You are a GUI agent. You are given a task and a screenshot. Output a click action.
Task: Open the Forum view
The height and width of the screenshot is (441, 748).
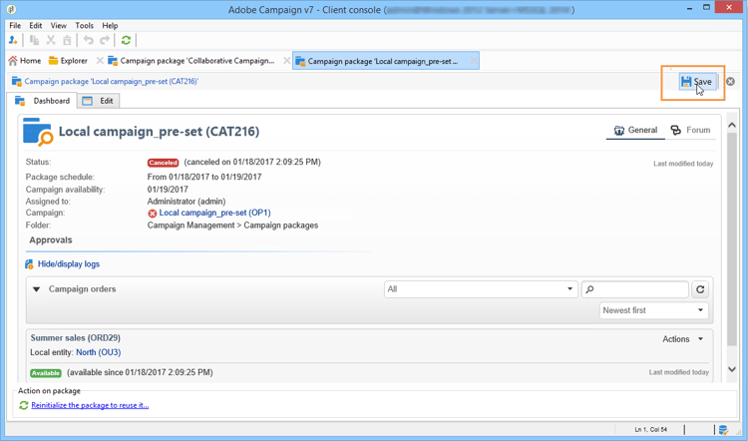(x=690, y=130)
